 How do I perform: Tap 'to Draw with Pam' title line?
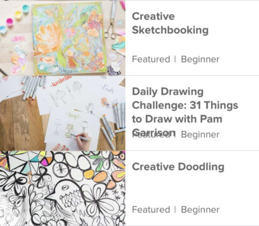tap(177, 119)
